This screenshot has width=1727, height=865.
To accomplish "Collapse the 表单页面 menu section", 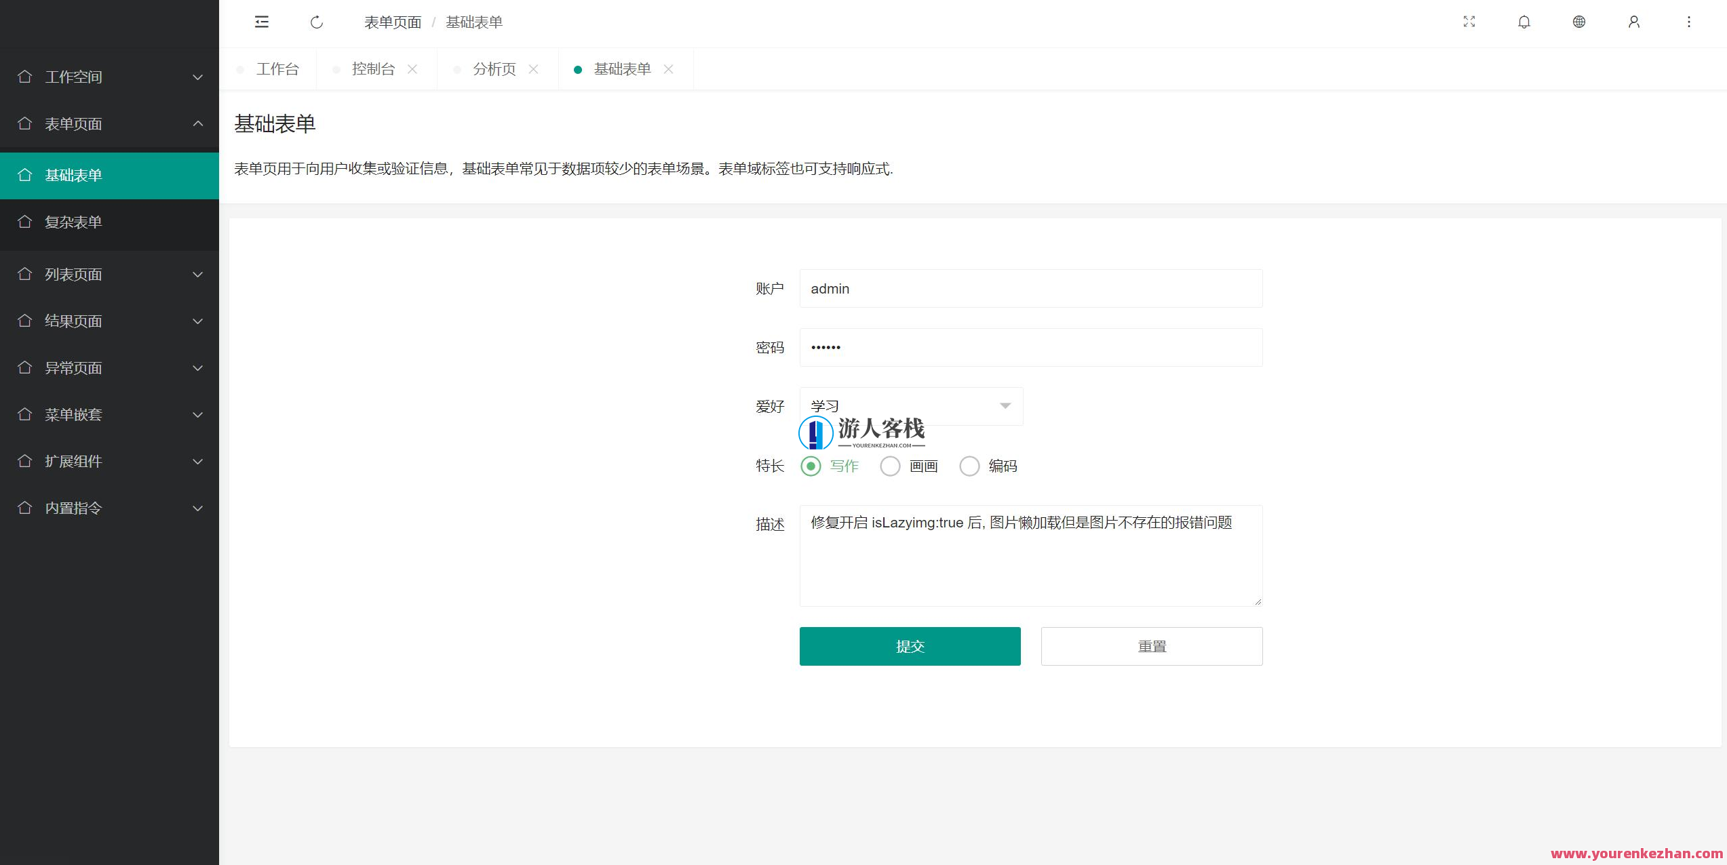I will click(109, 124).
